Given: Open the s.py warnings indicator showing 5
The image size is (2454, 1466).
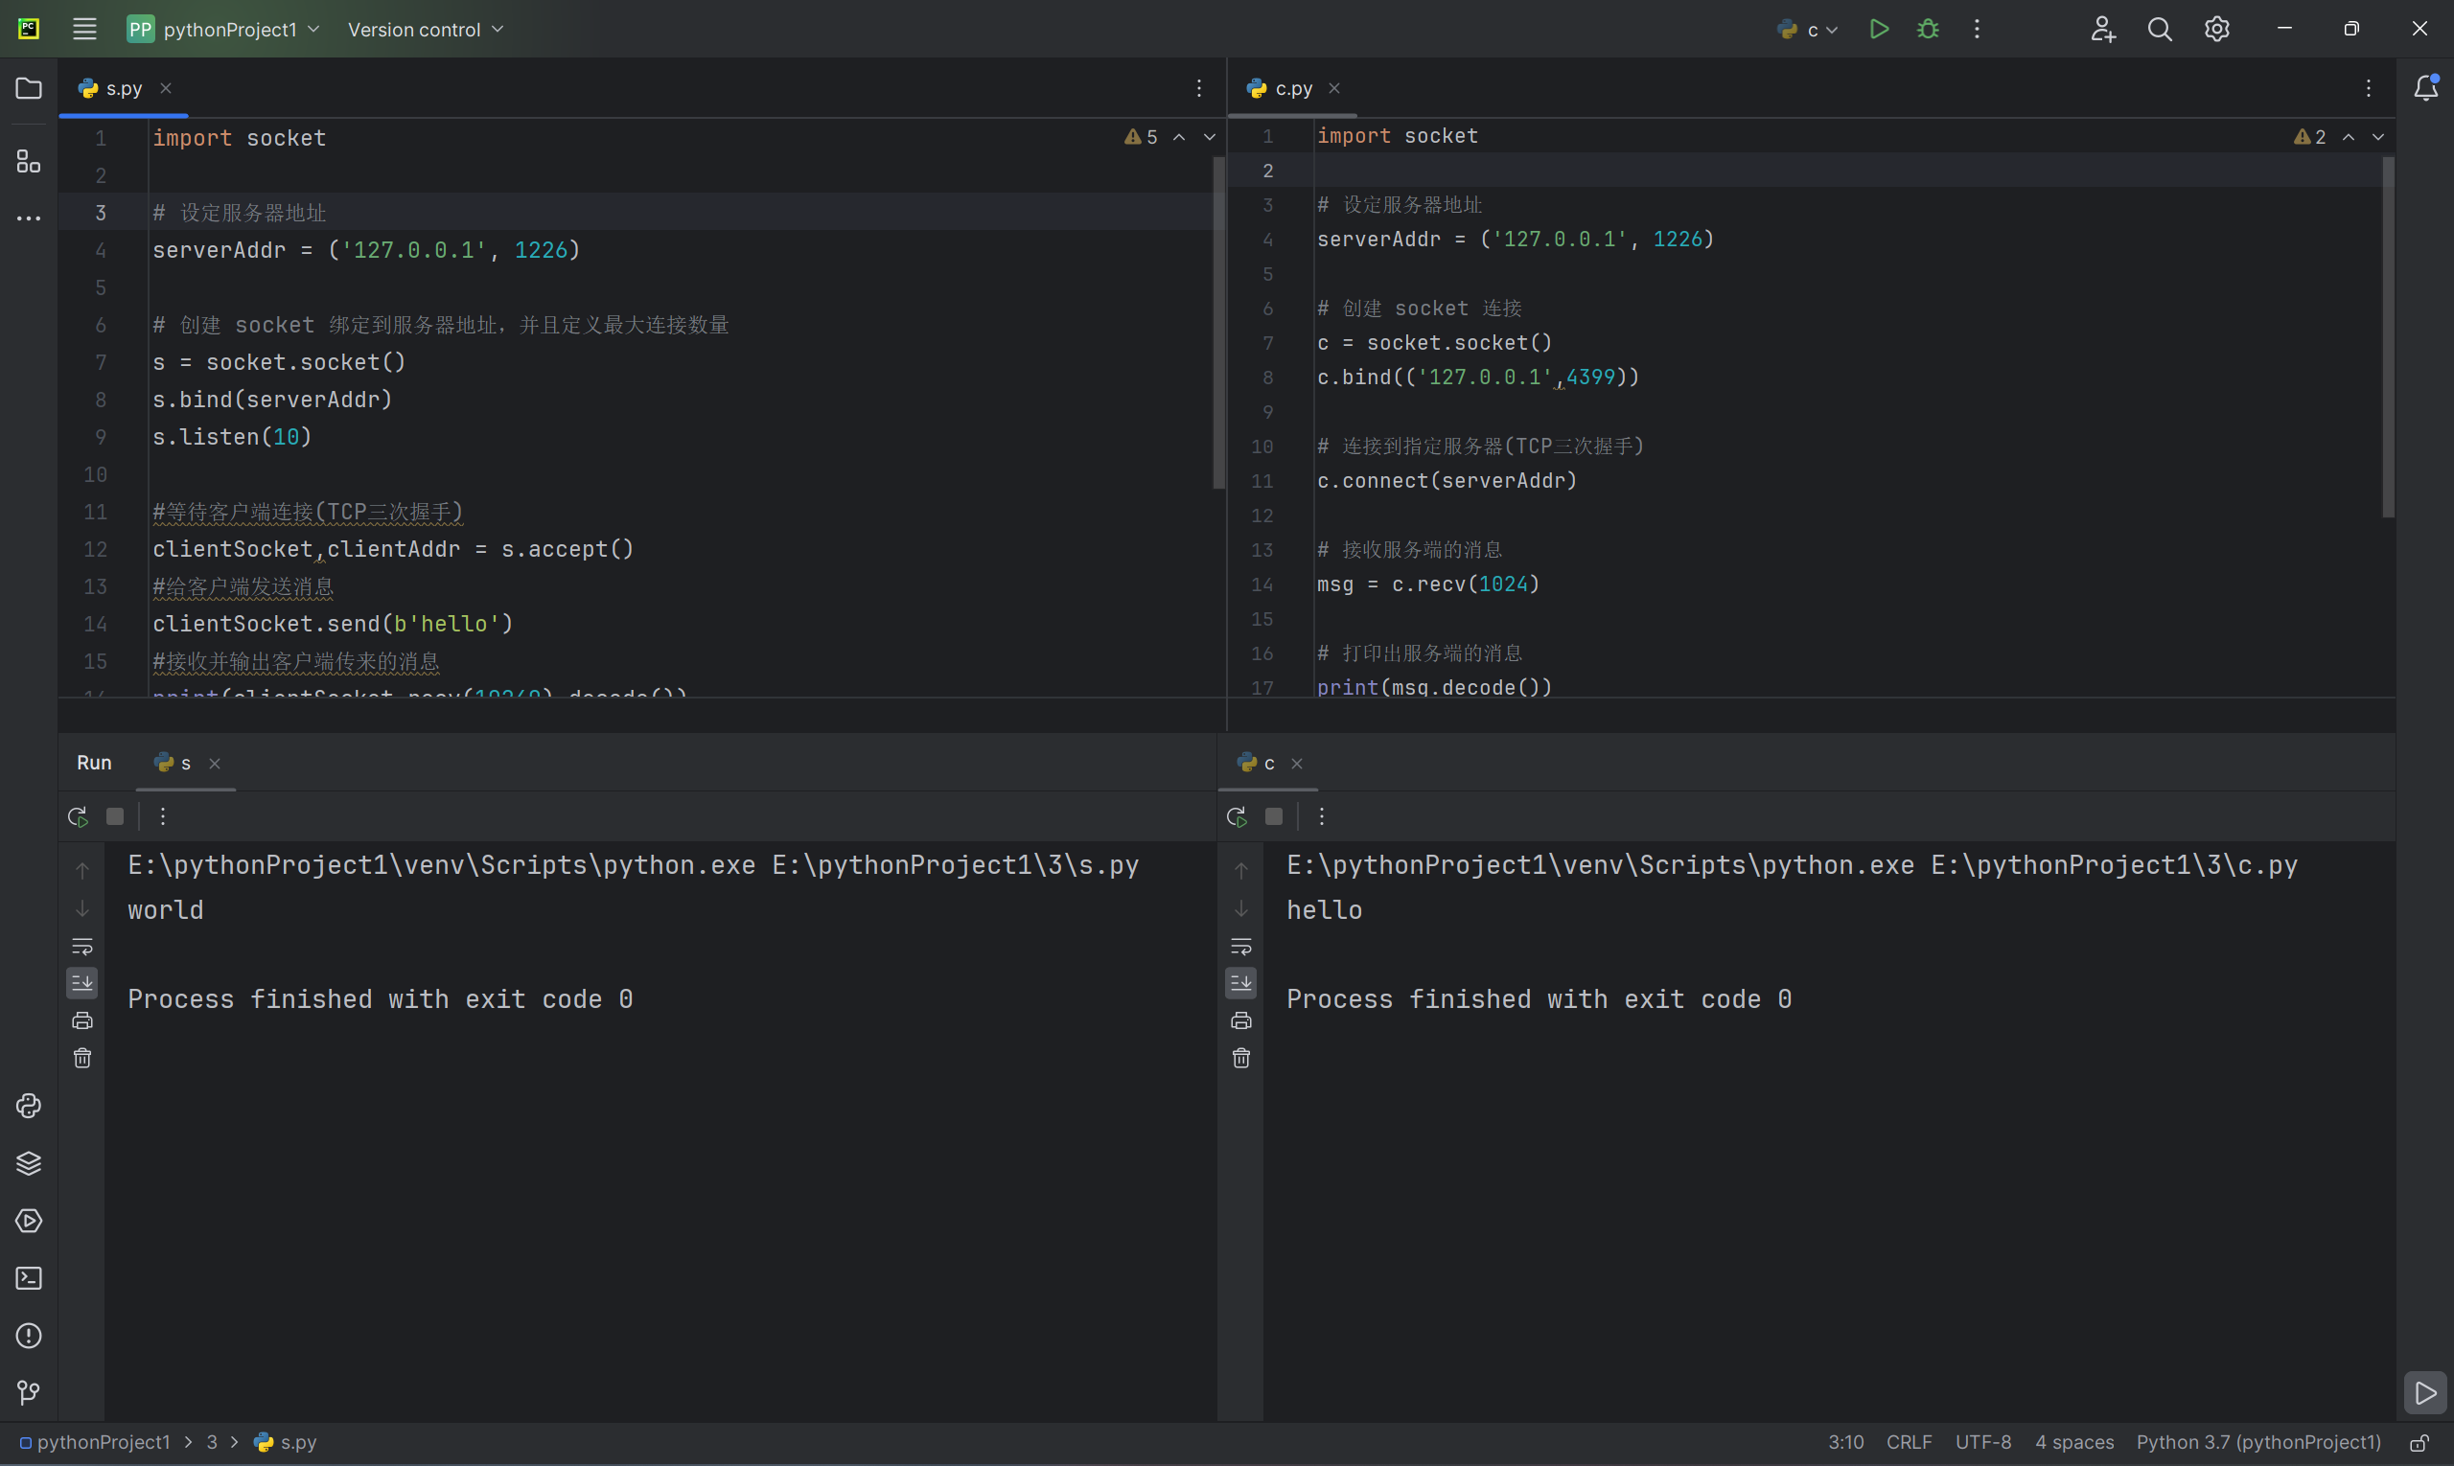Looking at the screenshot, I should pos(1141,137).
